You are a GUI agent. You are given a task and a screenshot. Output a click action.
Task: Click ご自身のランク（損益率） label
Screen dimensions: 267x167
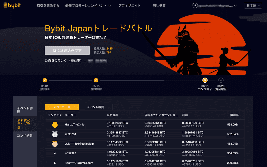[x=65, y=61]
